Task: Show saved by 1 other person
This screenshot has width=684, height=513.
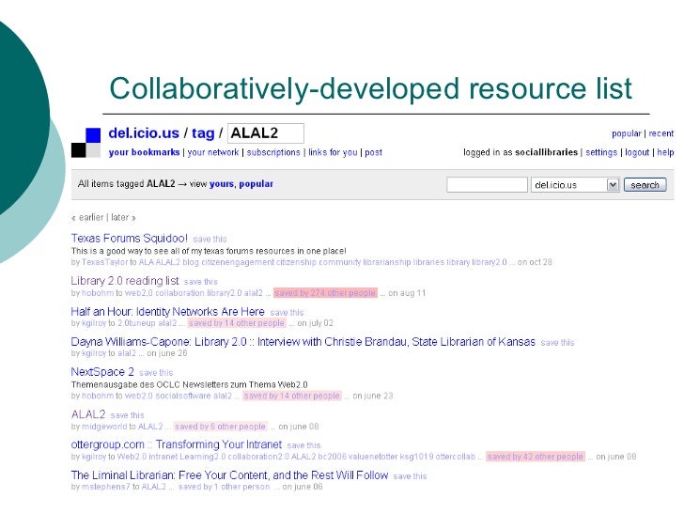Action: pos(225,487)
